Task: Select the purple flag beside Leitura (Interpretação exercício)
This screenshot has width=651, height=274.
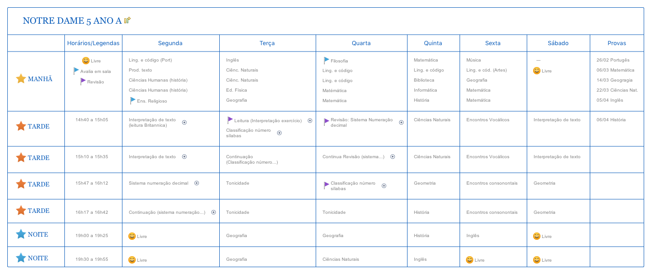Action: pyautogui.click(x=230, y=120)
